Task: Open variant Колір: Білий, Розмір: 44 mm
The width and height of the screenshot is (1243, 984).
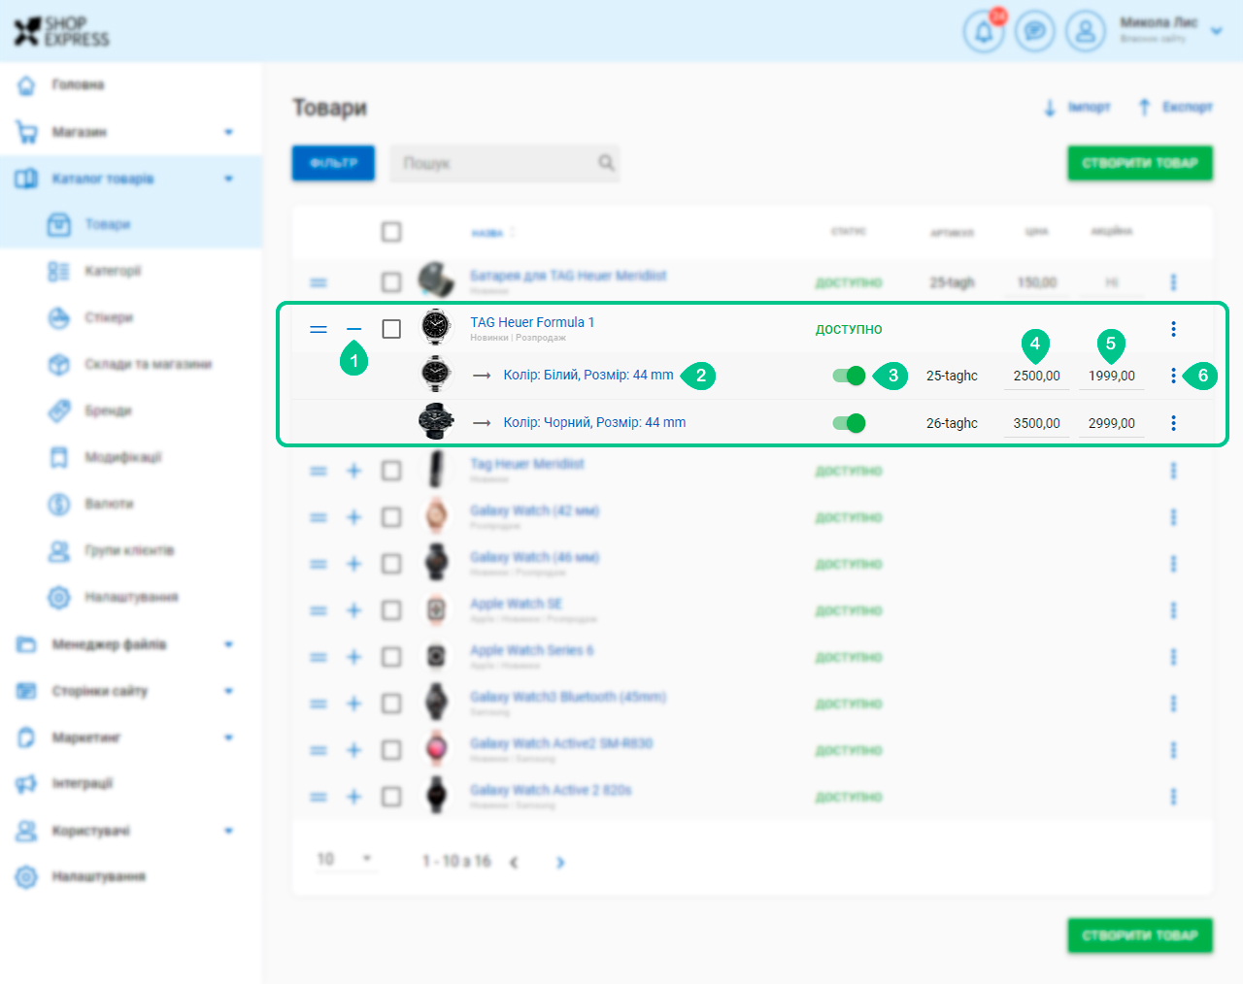Action: [x=588, y=375]
